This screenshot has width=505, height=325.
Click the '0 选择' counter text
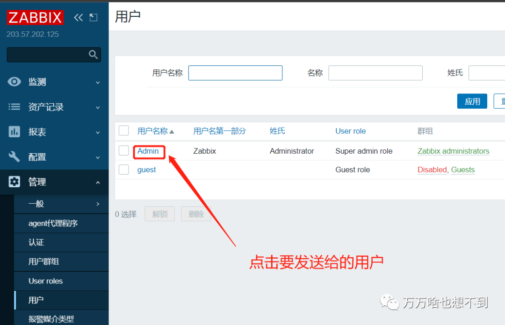coord(126,214)
